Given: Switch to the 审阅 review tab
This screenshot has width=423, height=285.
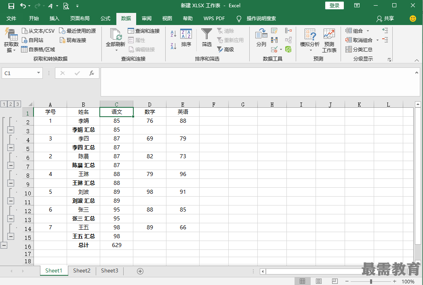Looking at the screenshot, I should point(147,18).
